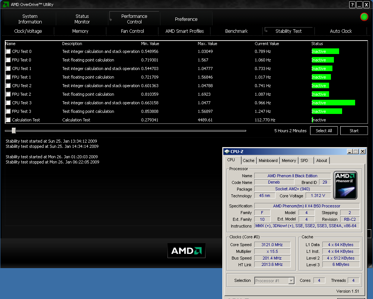
Task: Switch to the Cache tab in CPU-Z
Action: pyautogui.click(x=249, y=160)
